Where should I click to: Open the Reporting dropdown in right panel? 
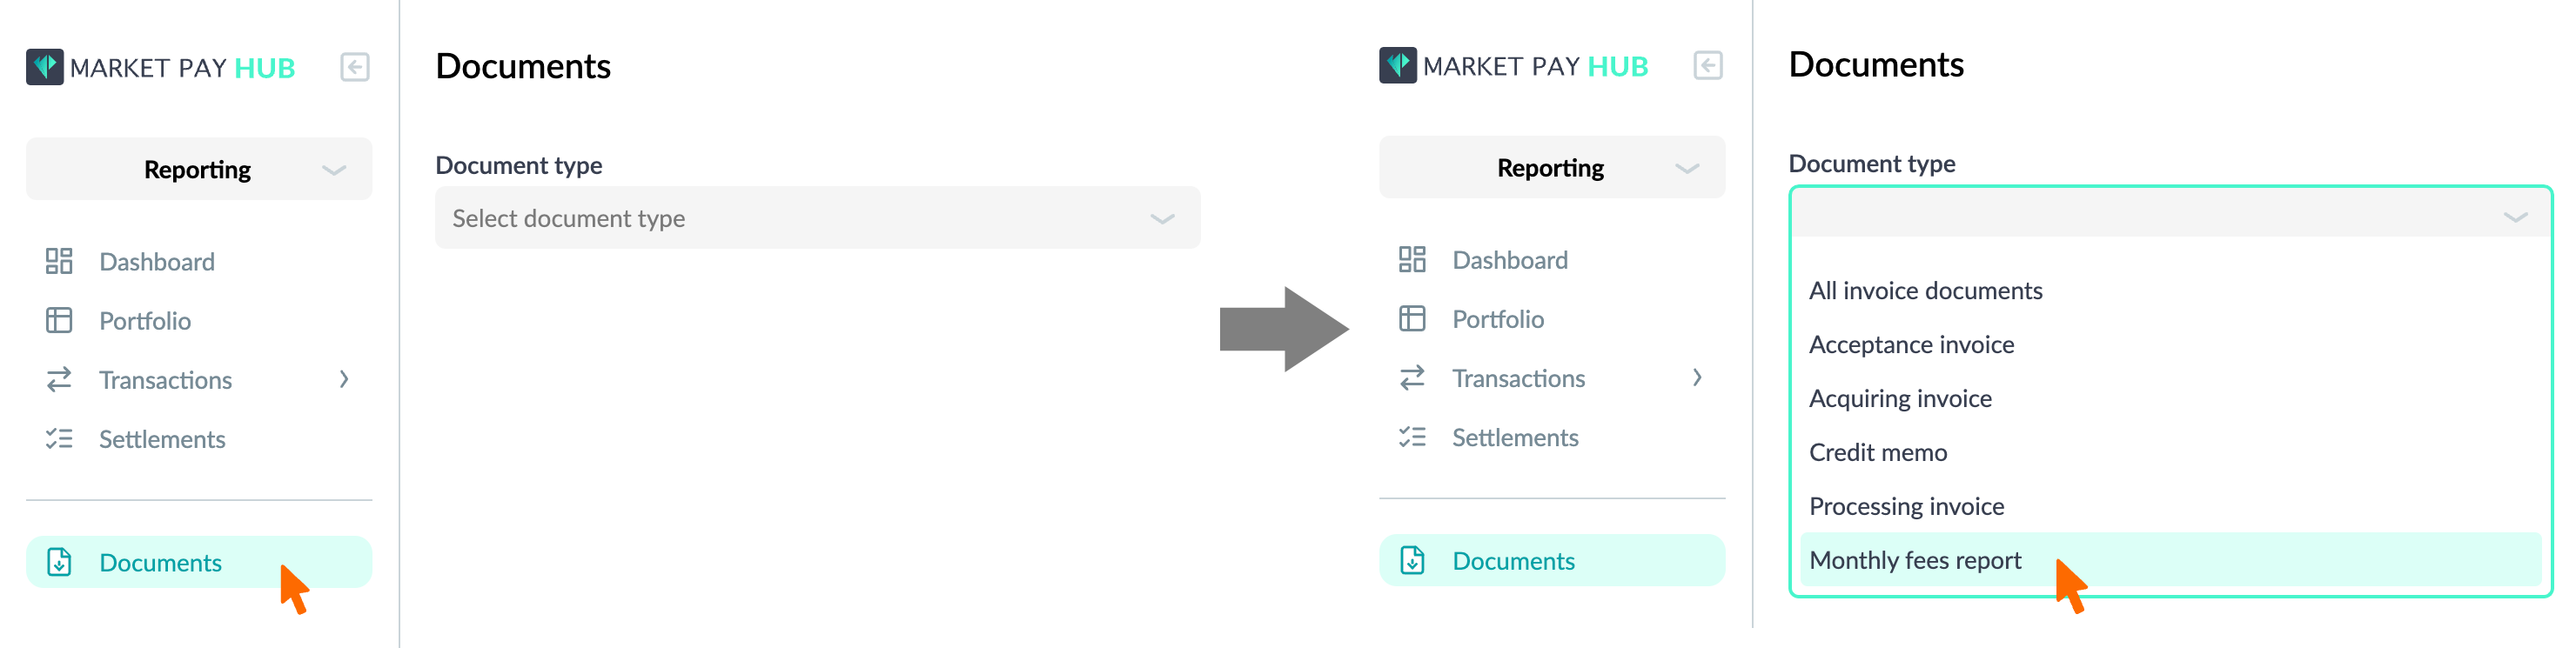1552,167
